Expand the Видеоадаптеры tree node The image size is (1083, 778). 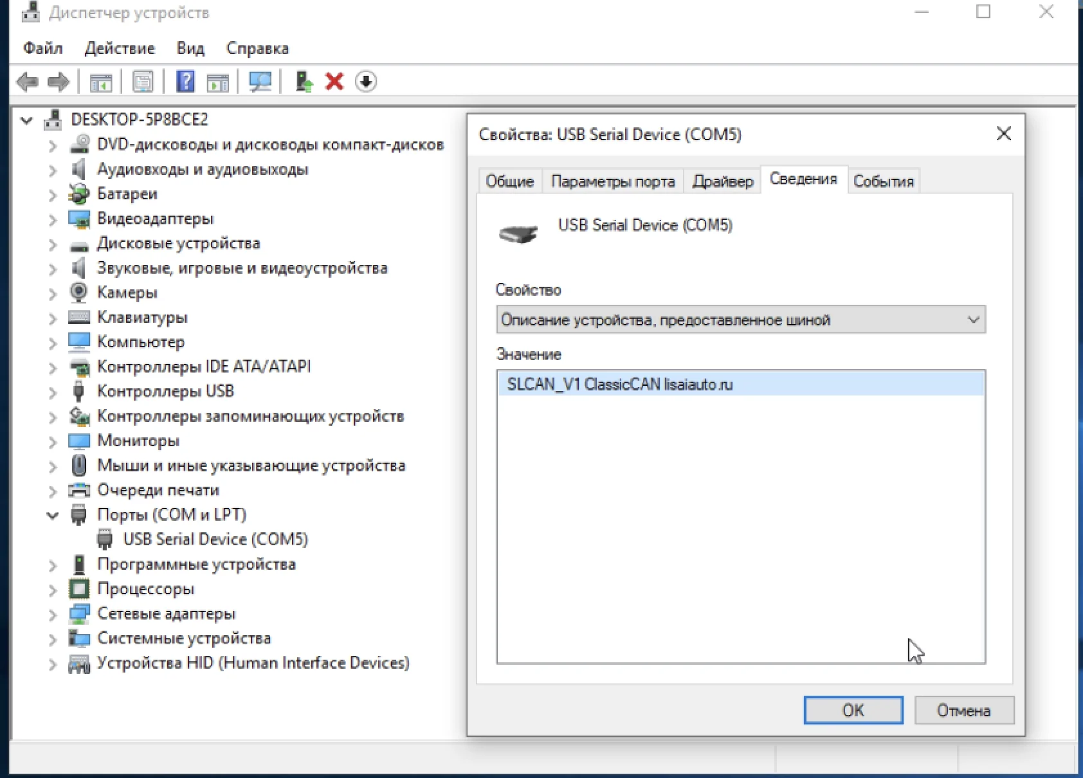pyautogui.click(x=53, y=220)
